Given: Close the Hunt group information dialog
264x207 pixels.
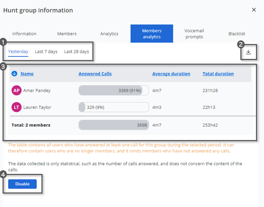Looking at the screenshot, I should [x=254, y=10].
